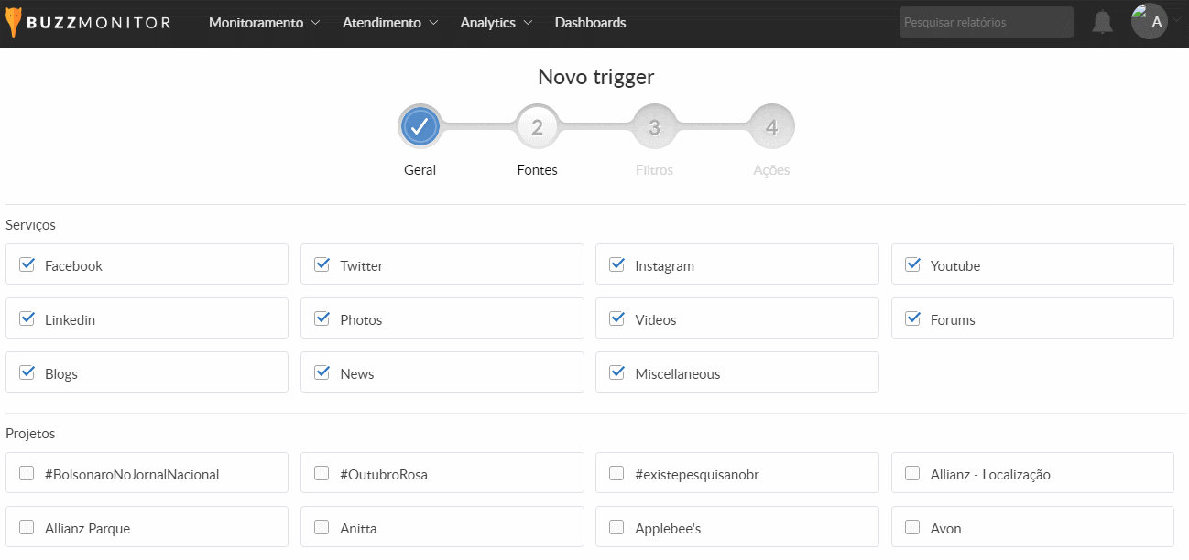The image size is (1189, 560).
Task: Expand the Analytics dropdown menu
Action: [496, 23]
